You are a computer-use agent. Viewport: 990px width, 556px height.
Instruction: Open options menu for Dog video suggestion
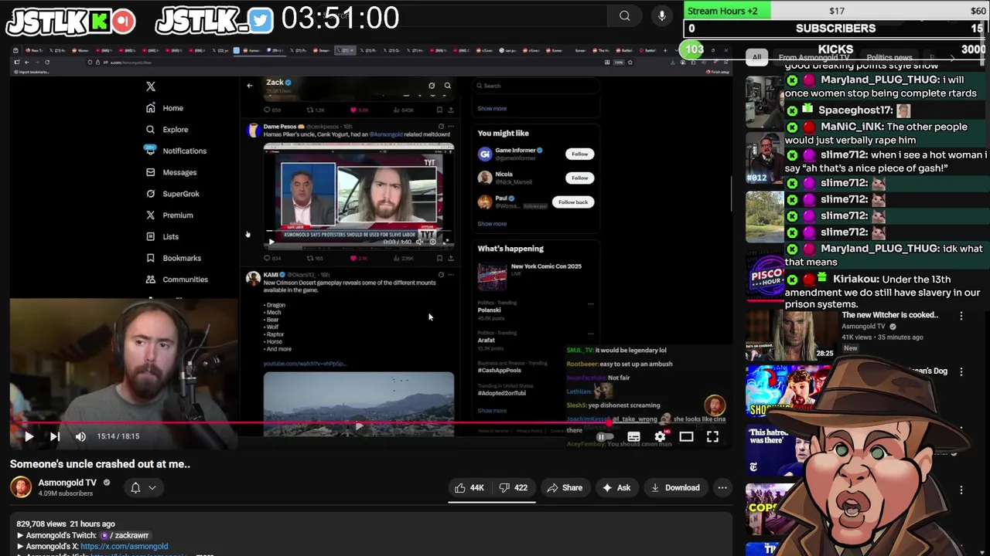[x=961, y=371]
